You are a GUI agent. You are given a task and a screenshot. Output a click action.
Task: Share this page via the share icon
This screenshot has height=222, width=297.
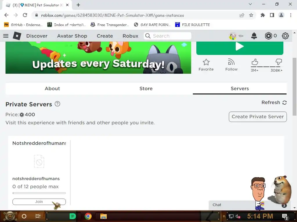[x=242, y=15]
